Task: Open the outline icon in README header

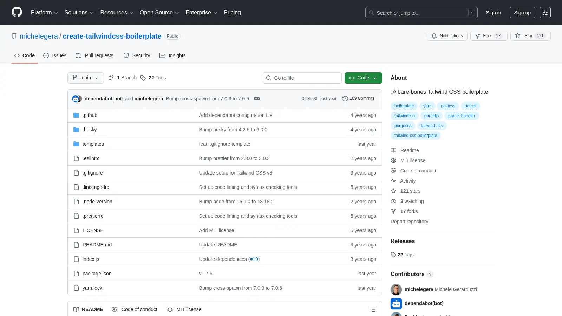Action: click(x=373, y=310)
